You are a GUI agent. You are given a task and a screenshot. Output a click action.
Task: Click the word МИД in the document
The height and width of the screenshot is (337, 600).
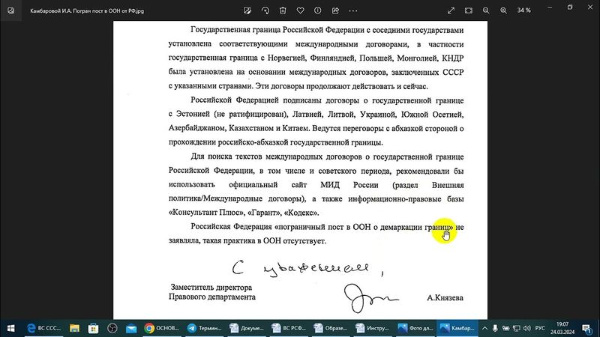tap(330, 185)
